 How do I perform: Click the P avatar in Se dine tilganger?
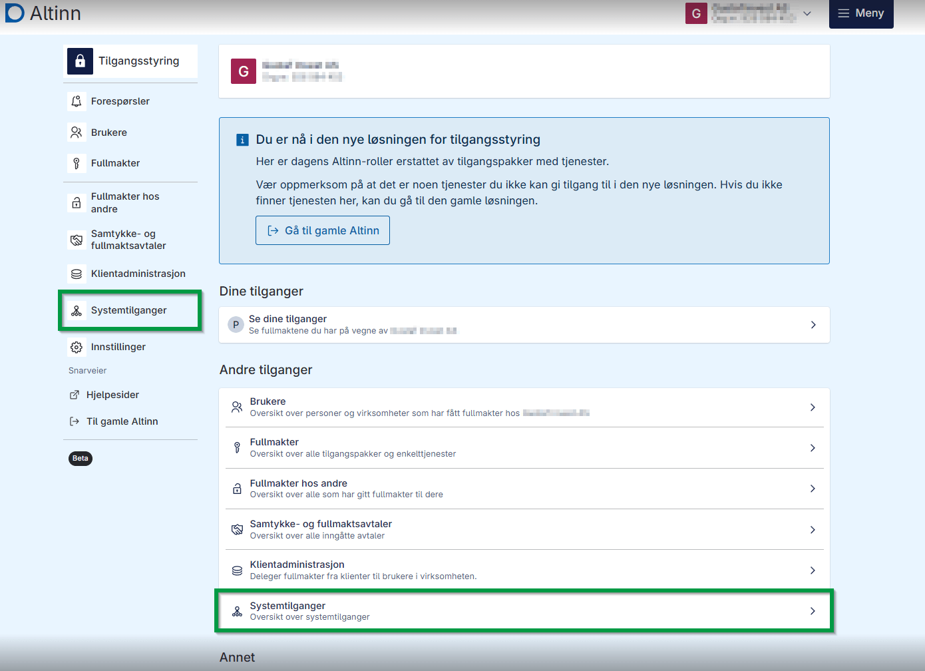point(236,325)
